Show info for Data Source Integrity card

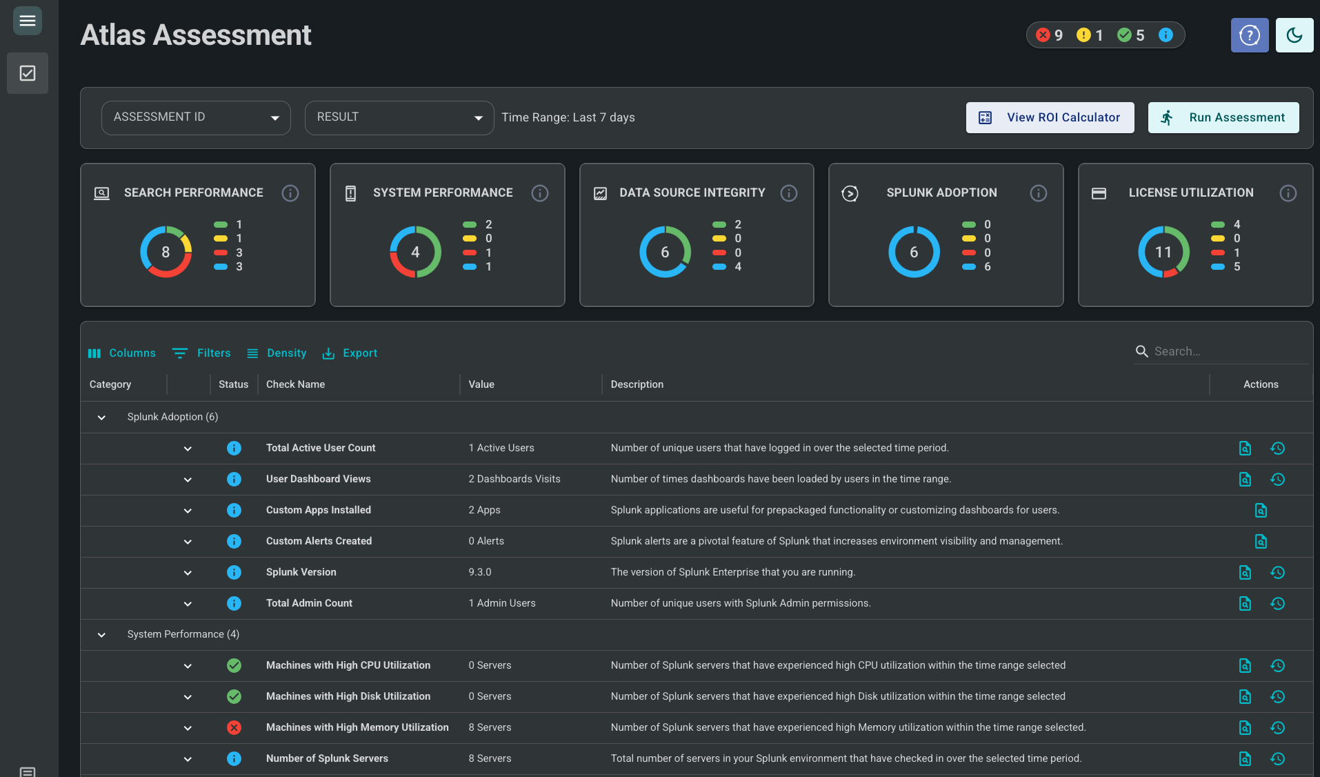(x=789, y=193)
